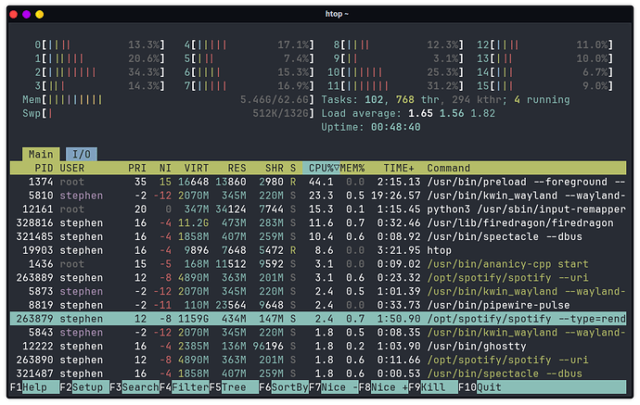Sort by the PID column header

[44, 168]
